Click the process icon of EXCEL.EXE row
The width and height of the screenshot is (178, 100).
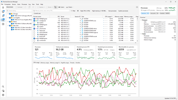[x=38, y=36]
